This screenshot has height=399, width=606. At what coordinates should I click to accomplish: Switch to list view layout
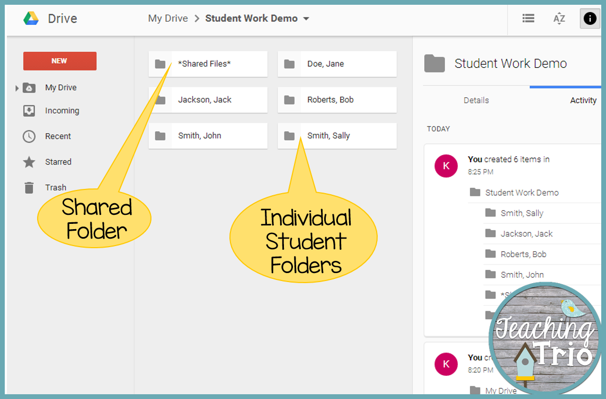528,18
